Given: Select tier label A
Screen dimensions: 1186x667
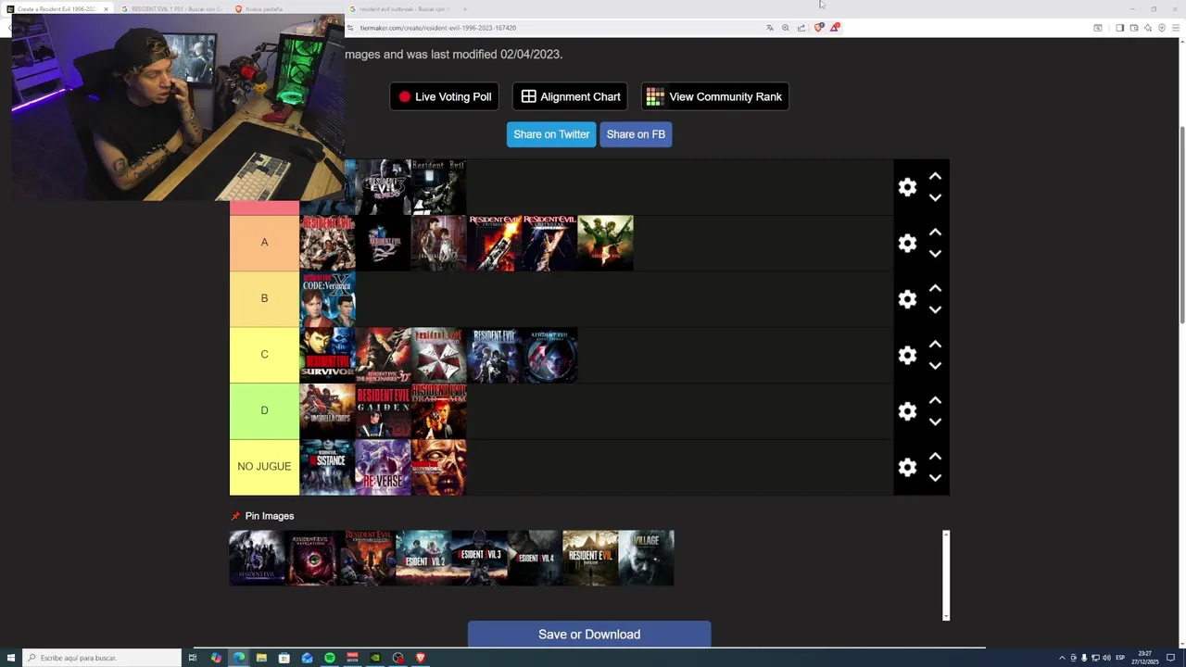Looking at the screenshot, I should point(264,243).
